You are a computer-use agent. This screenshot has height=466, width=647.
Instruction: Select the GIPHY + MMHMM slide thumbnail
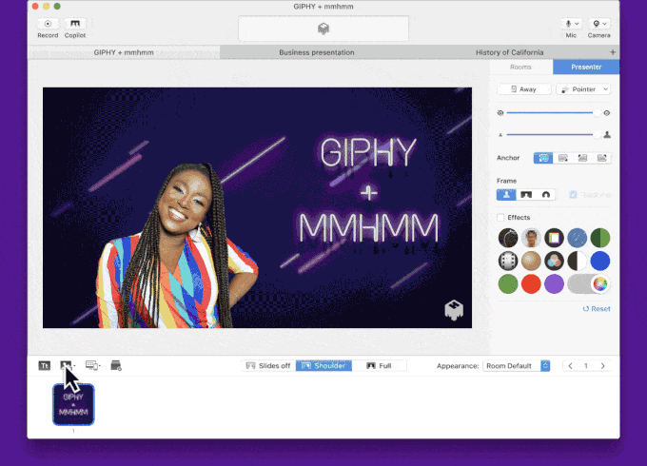tap(73, 404)
